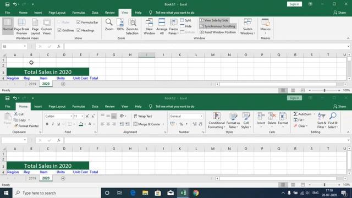Select Page Break Preview view
This screenshot has width=352, height=198.
coord(21,26)
